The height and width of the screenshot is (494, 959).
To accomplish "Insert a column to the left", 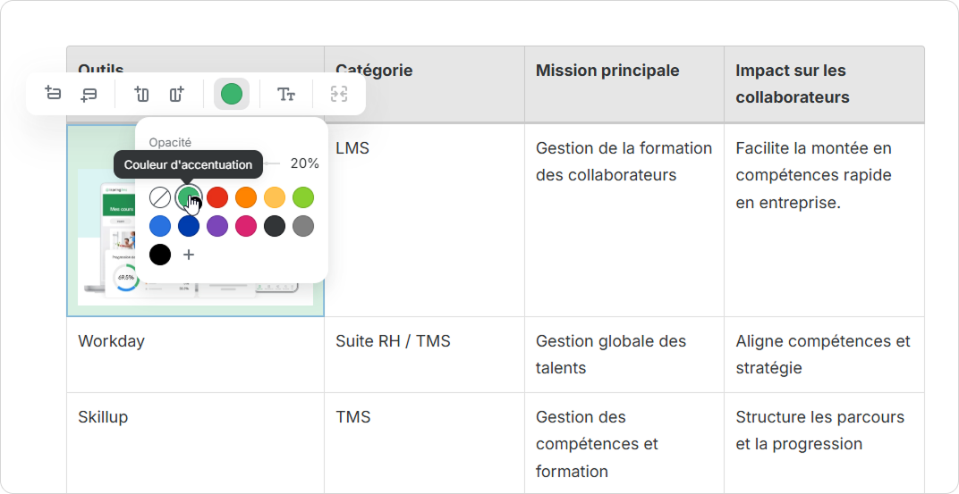I will (141, 94).
